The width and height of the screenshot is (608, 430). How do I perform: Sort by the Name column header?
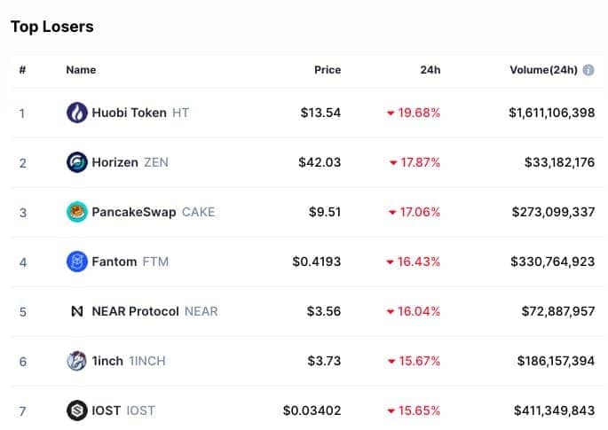(x=81, y=70)
